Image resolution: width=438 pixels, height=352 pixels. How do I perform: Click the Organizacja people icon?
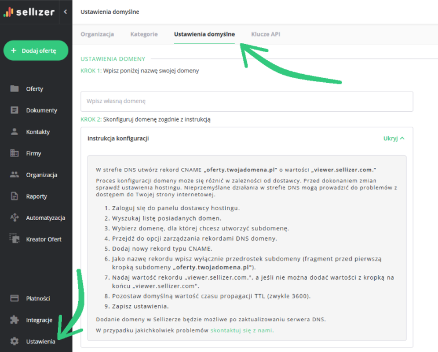(x=14, y=175)
